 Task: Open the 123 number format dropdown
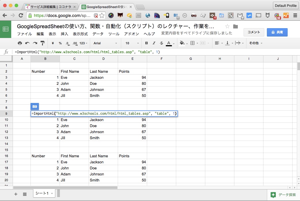coord(83,43)
